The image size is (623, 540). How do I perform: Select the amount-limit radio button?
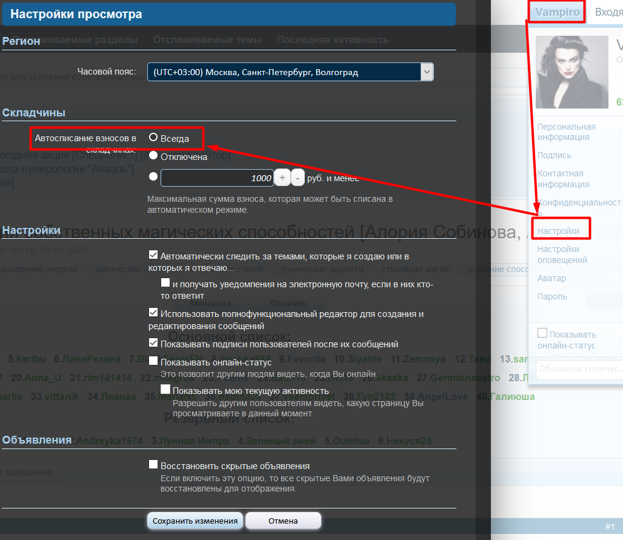pyautogui.click(x=153, y=177)
